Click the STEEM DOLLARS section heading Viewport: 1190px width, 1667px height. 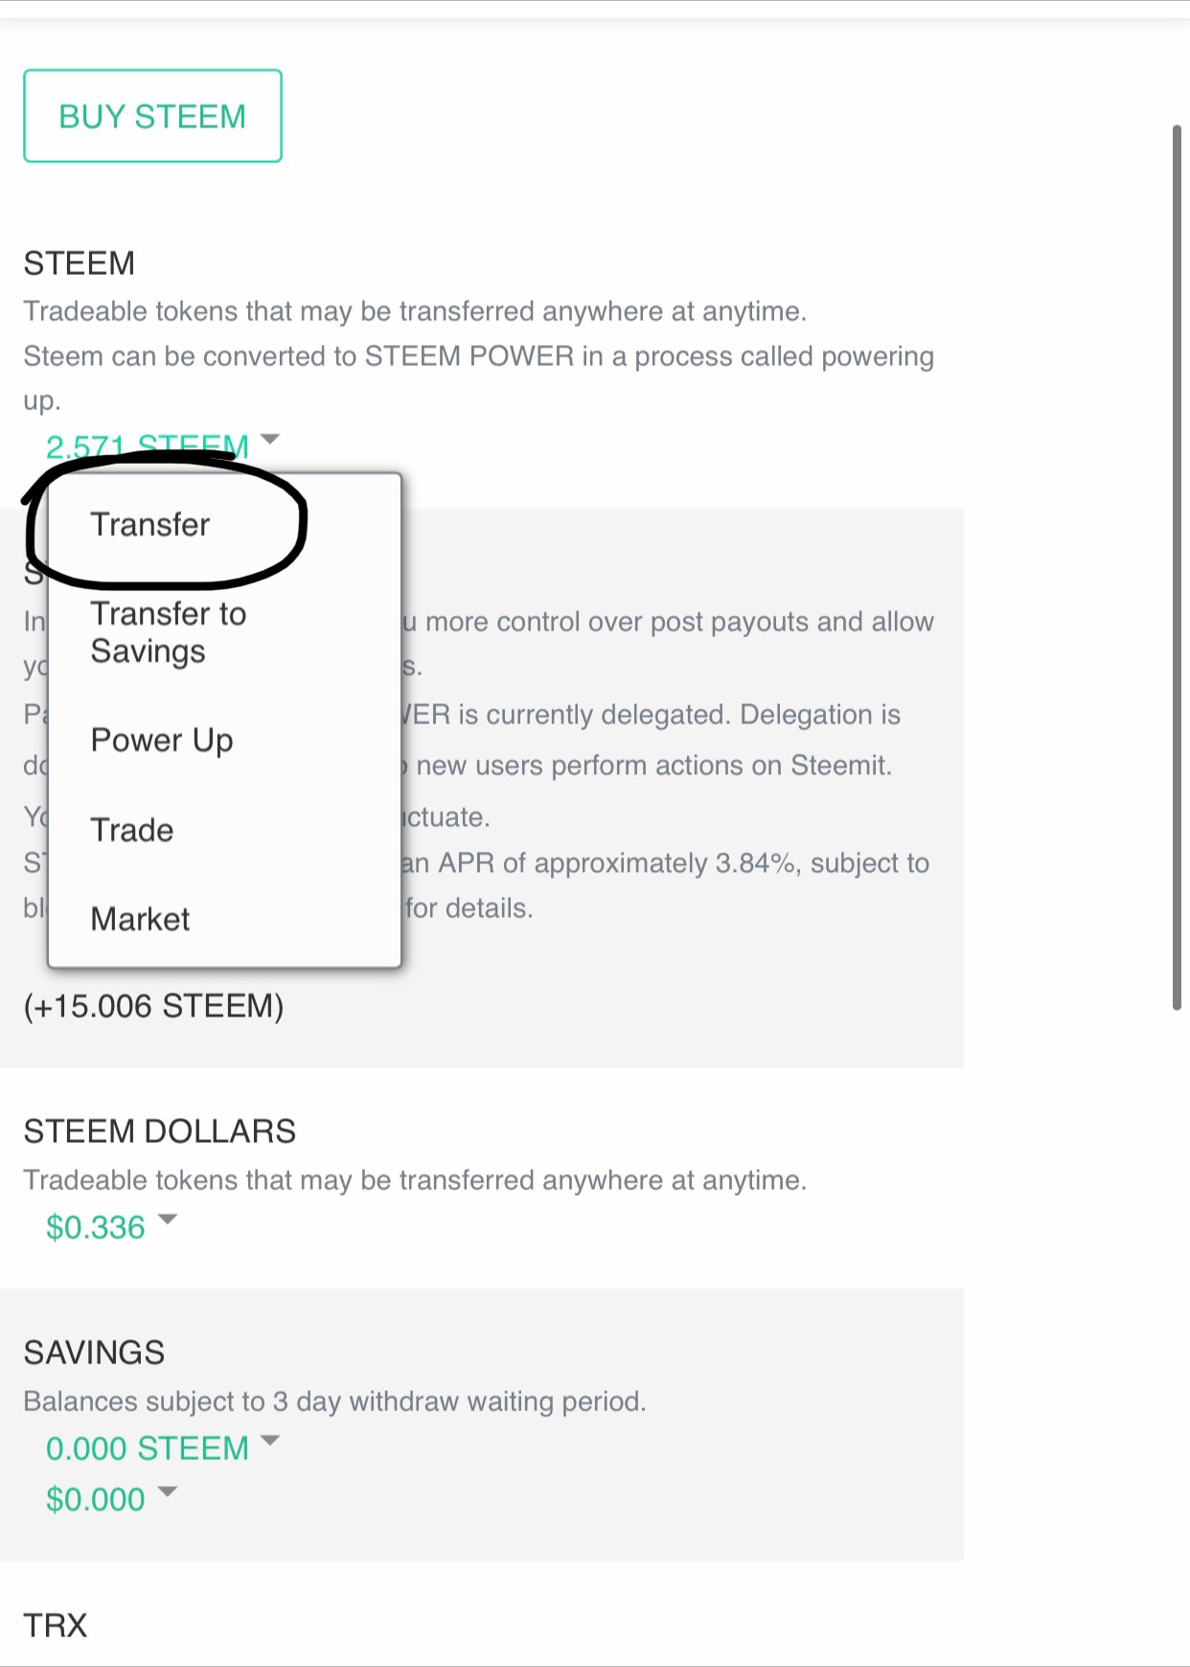(160, 1131)
